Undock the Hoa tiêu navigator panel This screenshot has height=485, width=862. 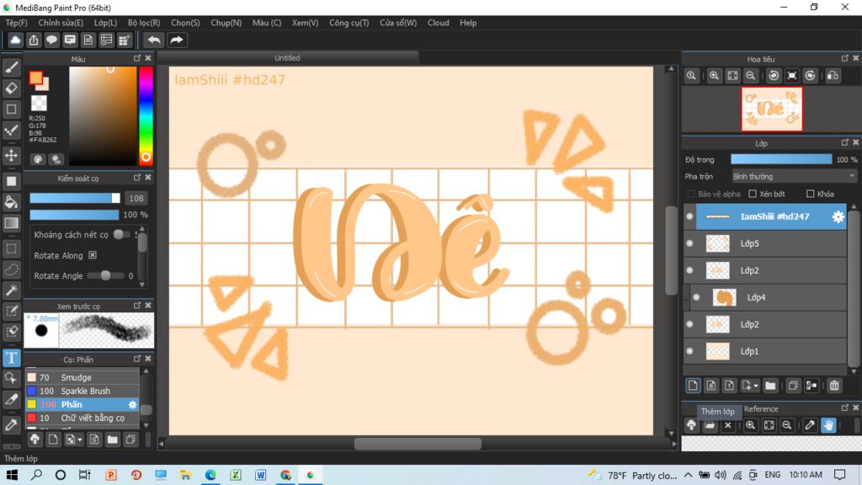845,58
